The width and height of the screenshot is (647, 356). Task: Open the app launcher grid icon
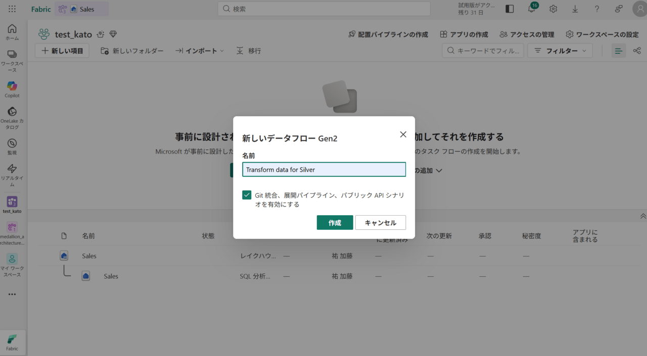(x=12, y=9)
